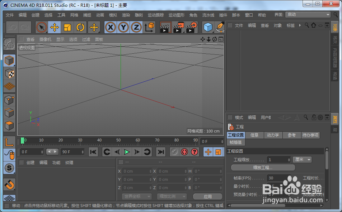Click the redo arrow icon

[25, 28]
